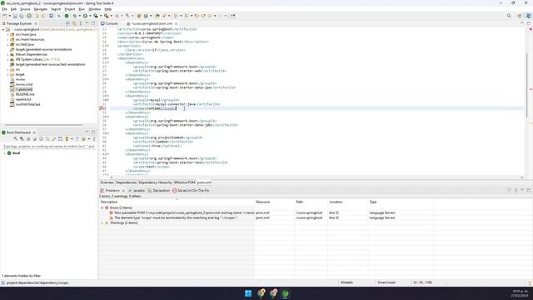Click the filter icon in Problems view toolbar

509,191
